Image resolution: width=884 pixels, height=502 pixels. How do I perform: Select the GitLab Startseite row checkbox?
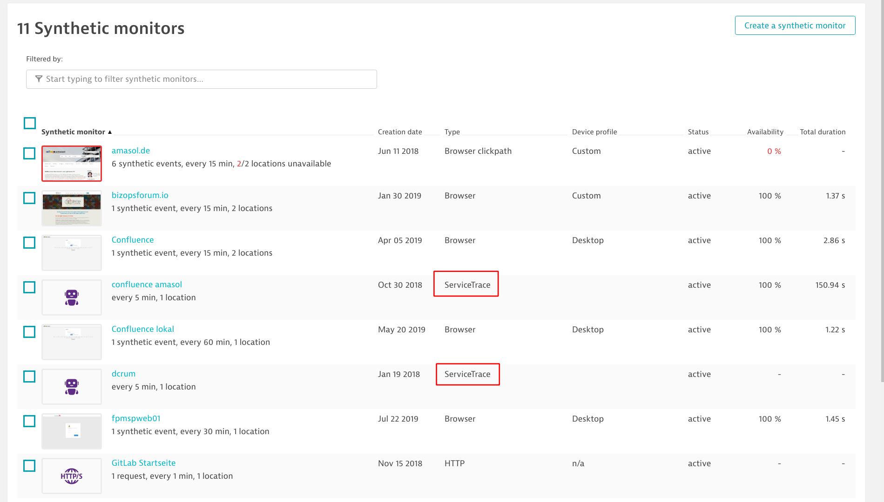pyautogui.click(x=29, y=466)
